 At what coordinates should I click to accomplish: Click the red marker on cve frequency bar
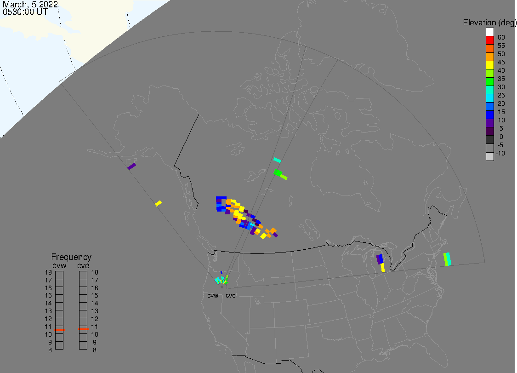[83, 329]
